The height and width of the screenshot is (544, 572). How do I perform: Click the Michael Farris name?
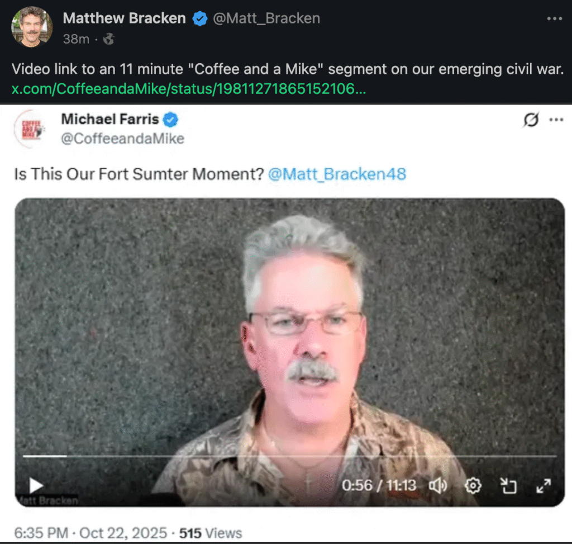(x=110, y=119)
